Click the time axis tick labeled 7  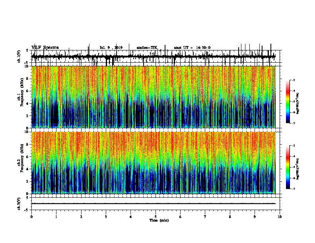point(205,217)
